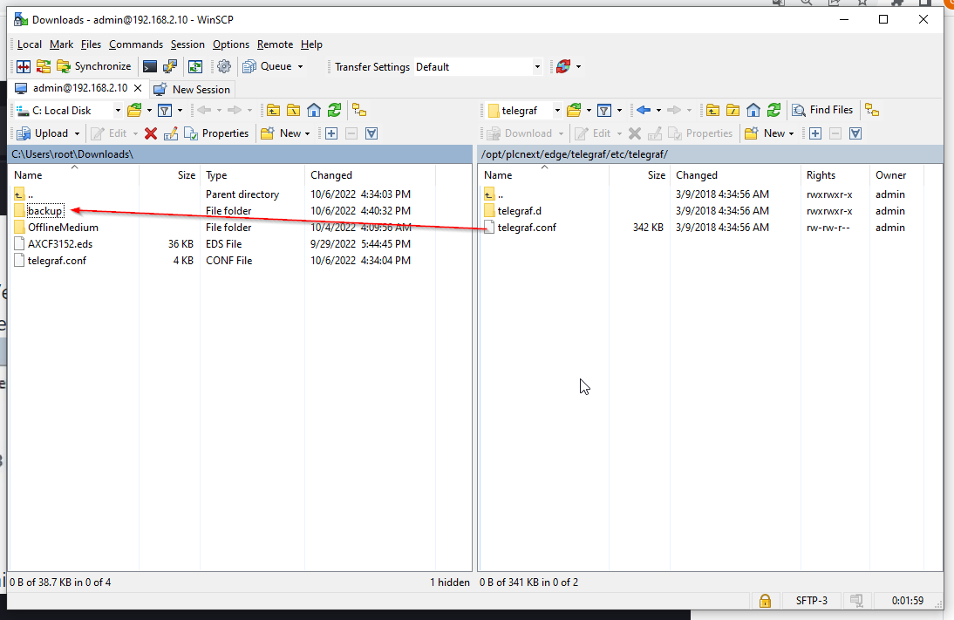This screenshot has width=954, height=620.
Task: Expand the C: Local Disk drive dropdown
Action: coord(118,111)
